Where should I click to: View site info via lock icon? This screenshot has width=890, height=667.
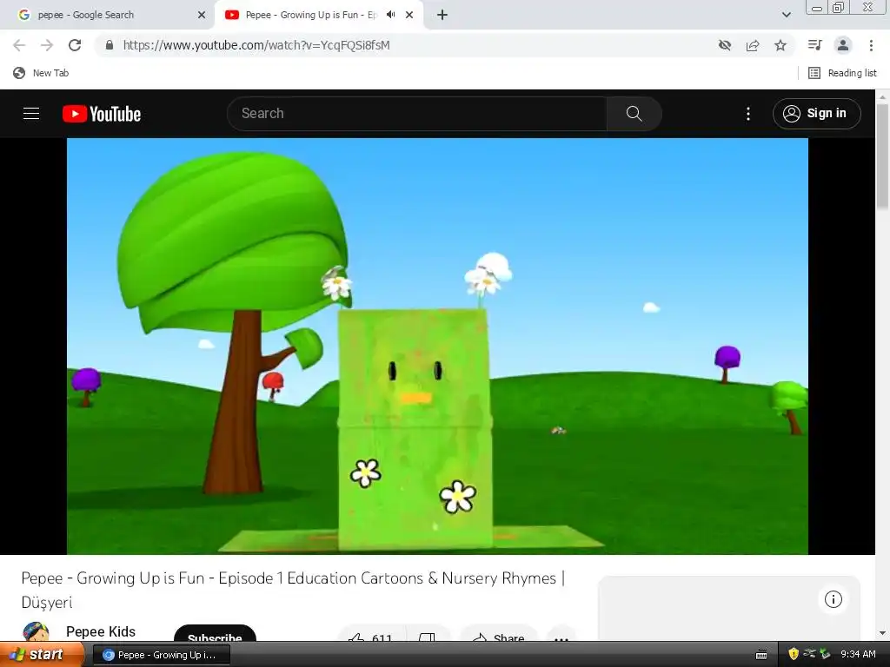110,45
